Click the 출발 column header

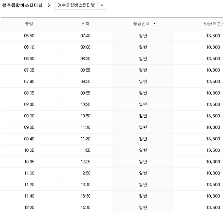[x=29, y=23]
